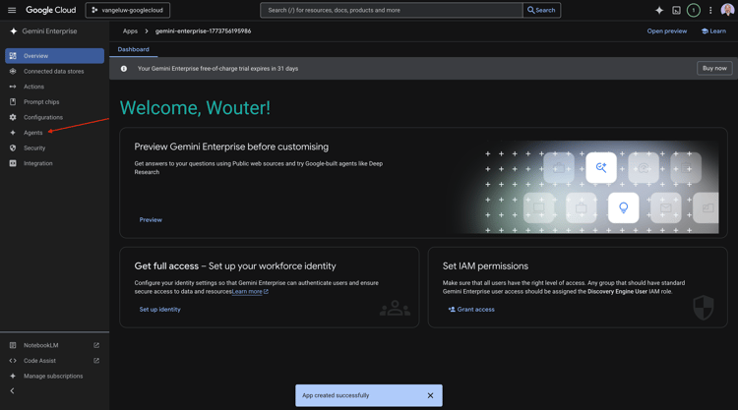
Task: Click the Gemini Enterprise sidebar header
Action: tap(43, 31)
